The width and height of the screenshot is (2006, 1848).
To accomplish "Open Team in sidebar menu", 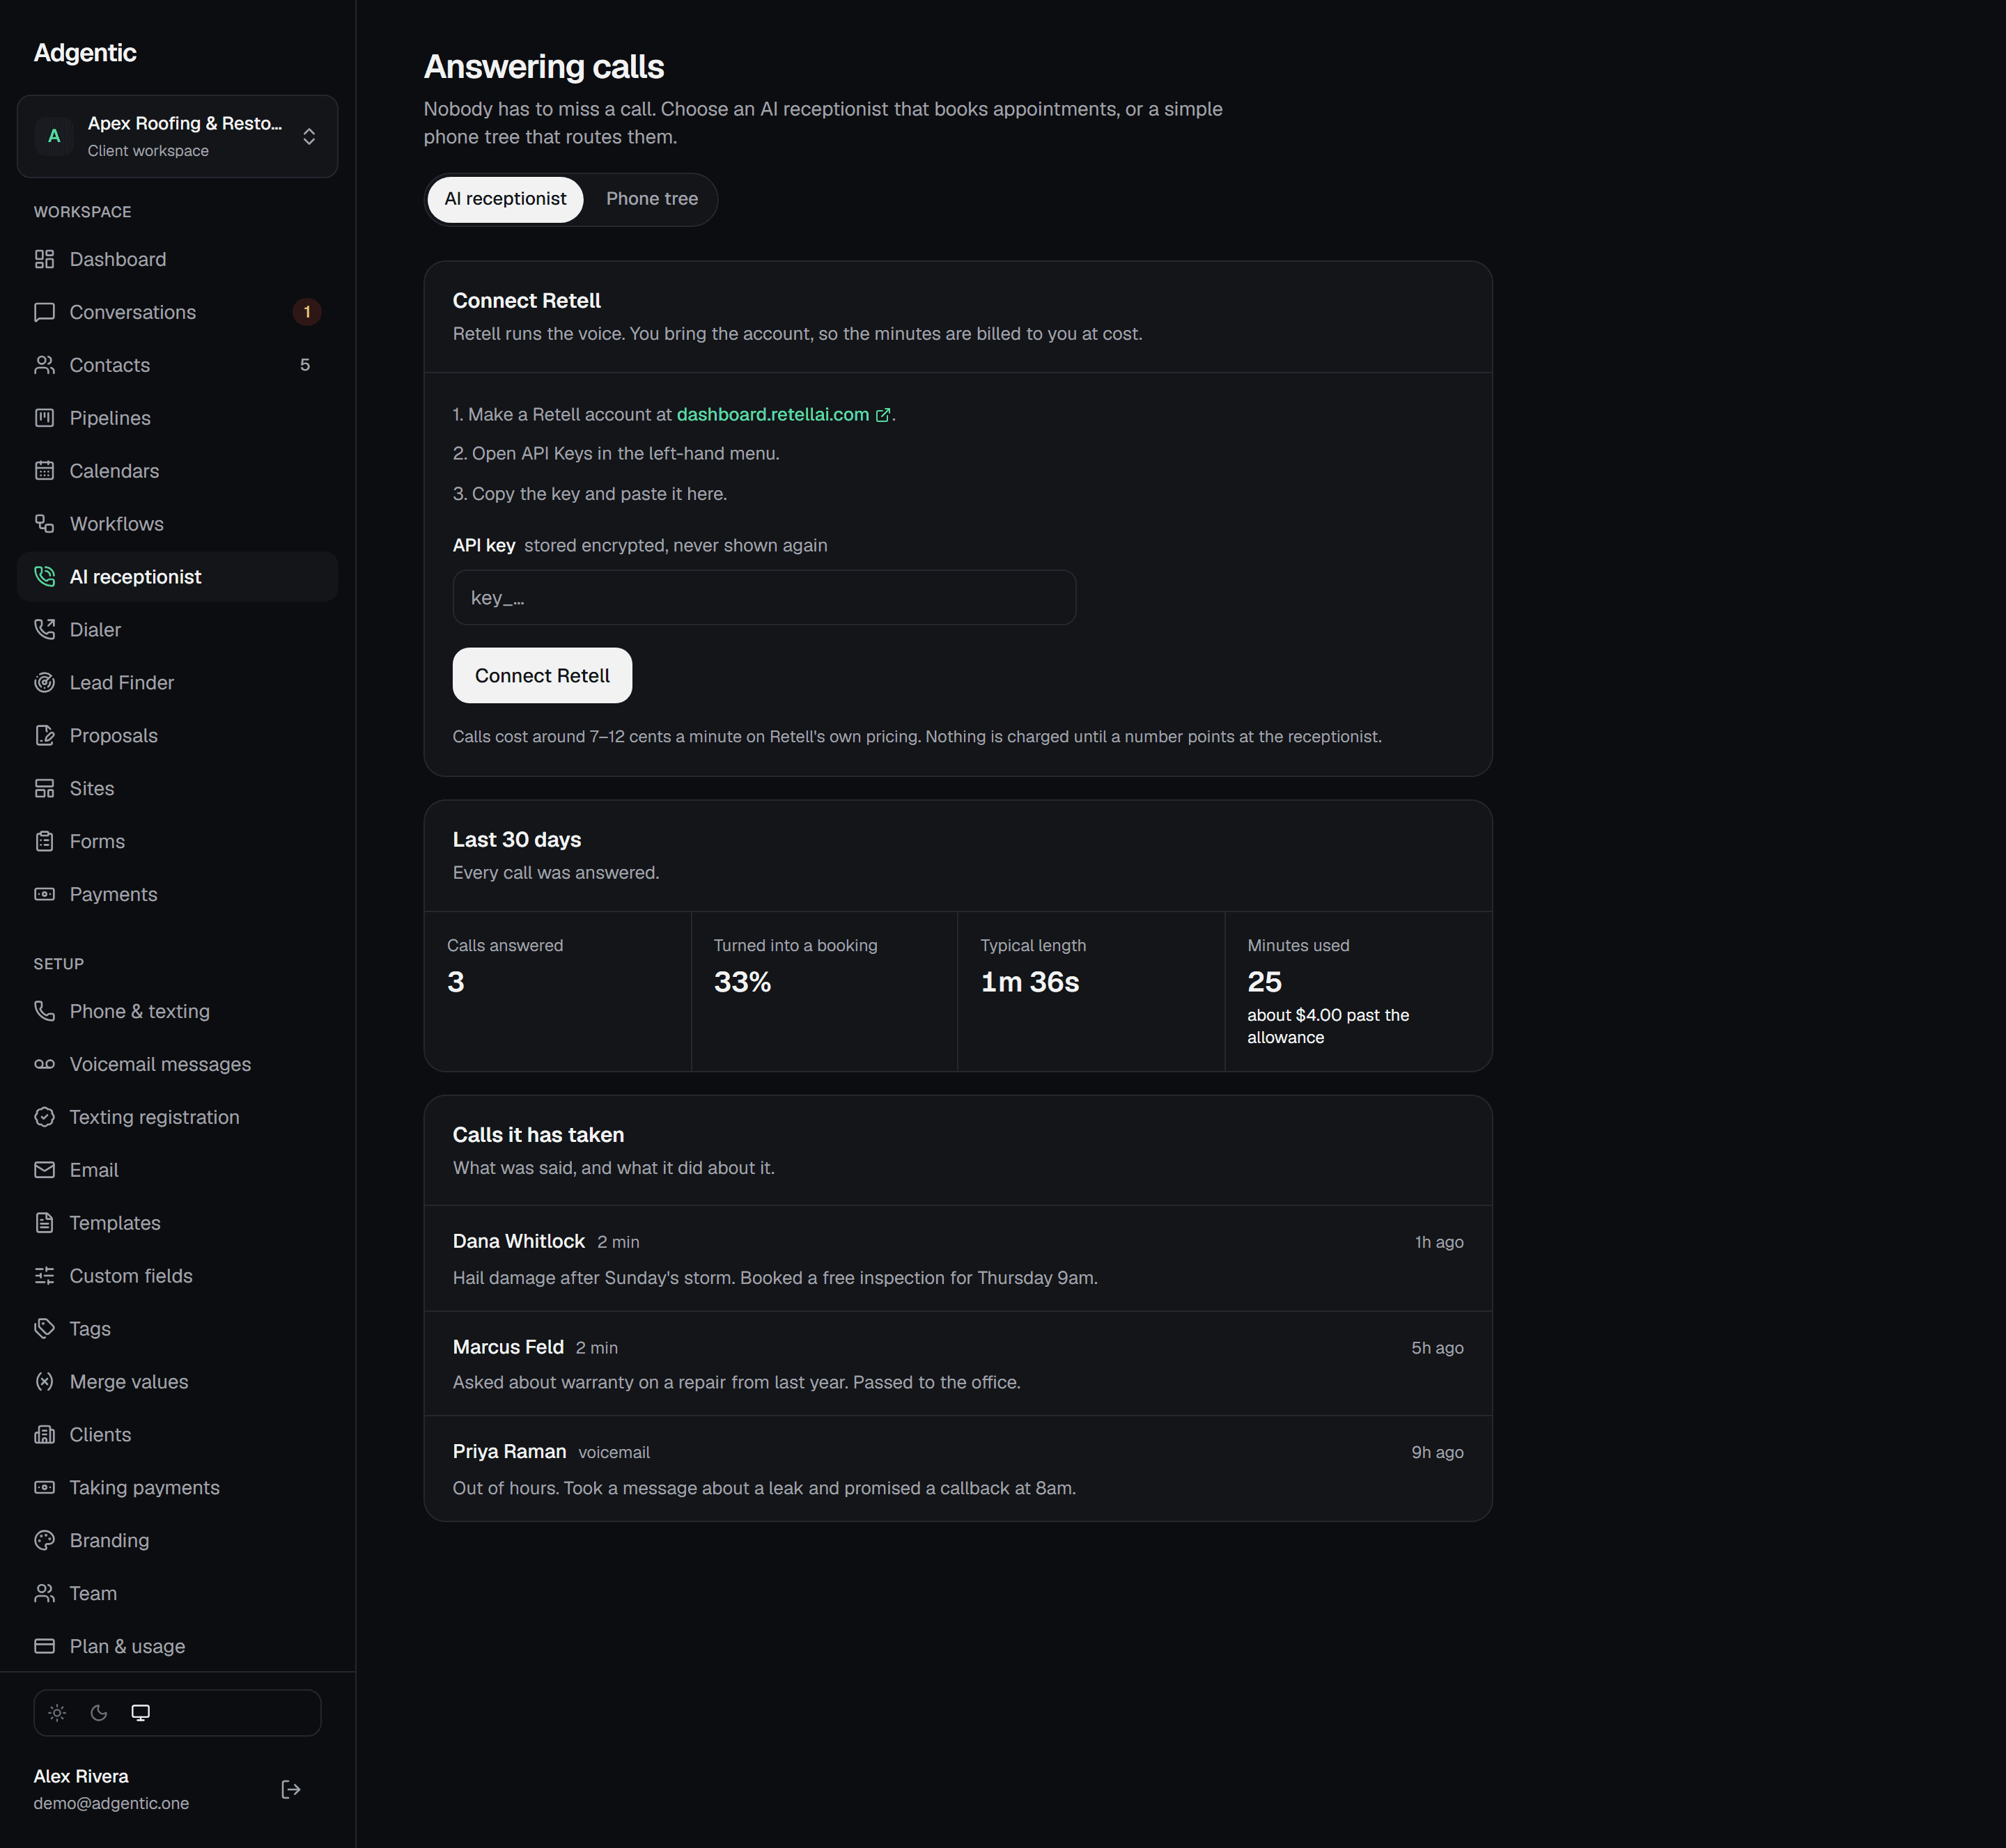I will click(x=177, y=1593).
